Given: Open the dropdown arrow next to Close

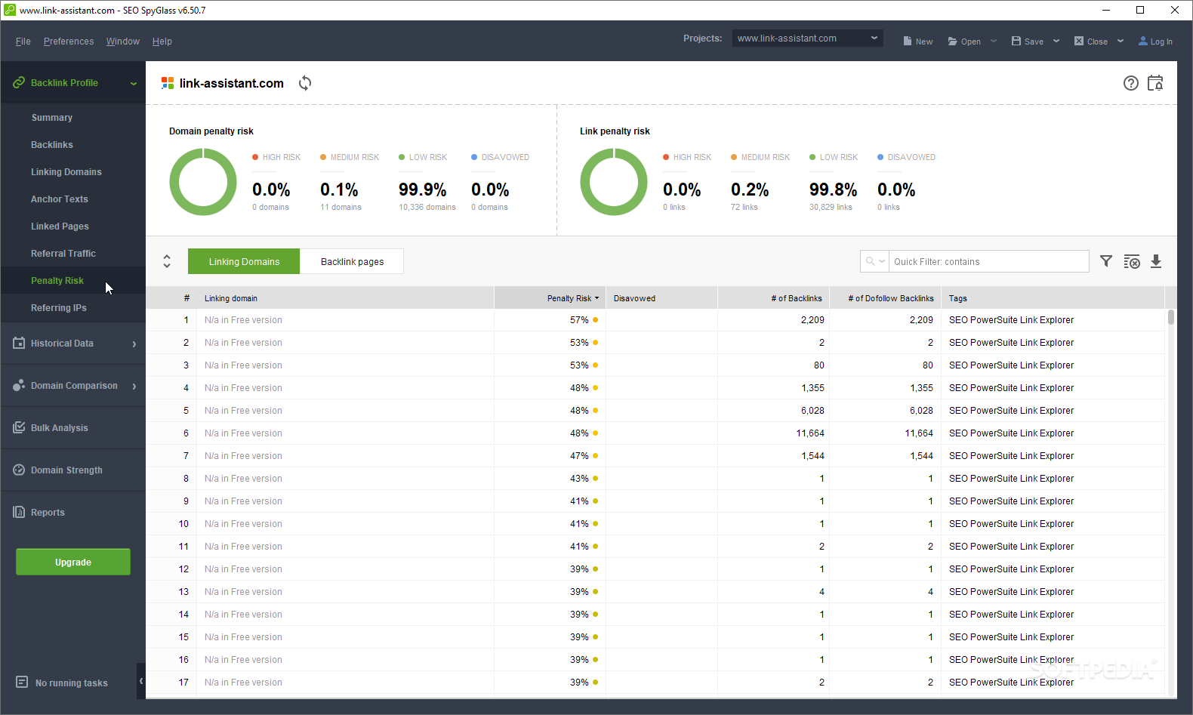Looking at the screenshot, I should 1121,42.
